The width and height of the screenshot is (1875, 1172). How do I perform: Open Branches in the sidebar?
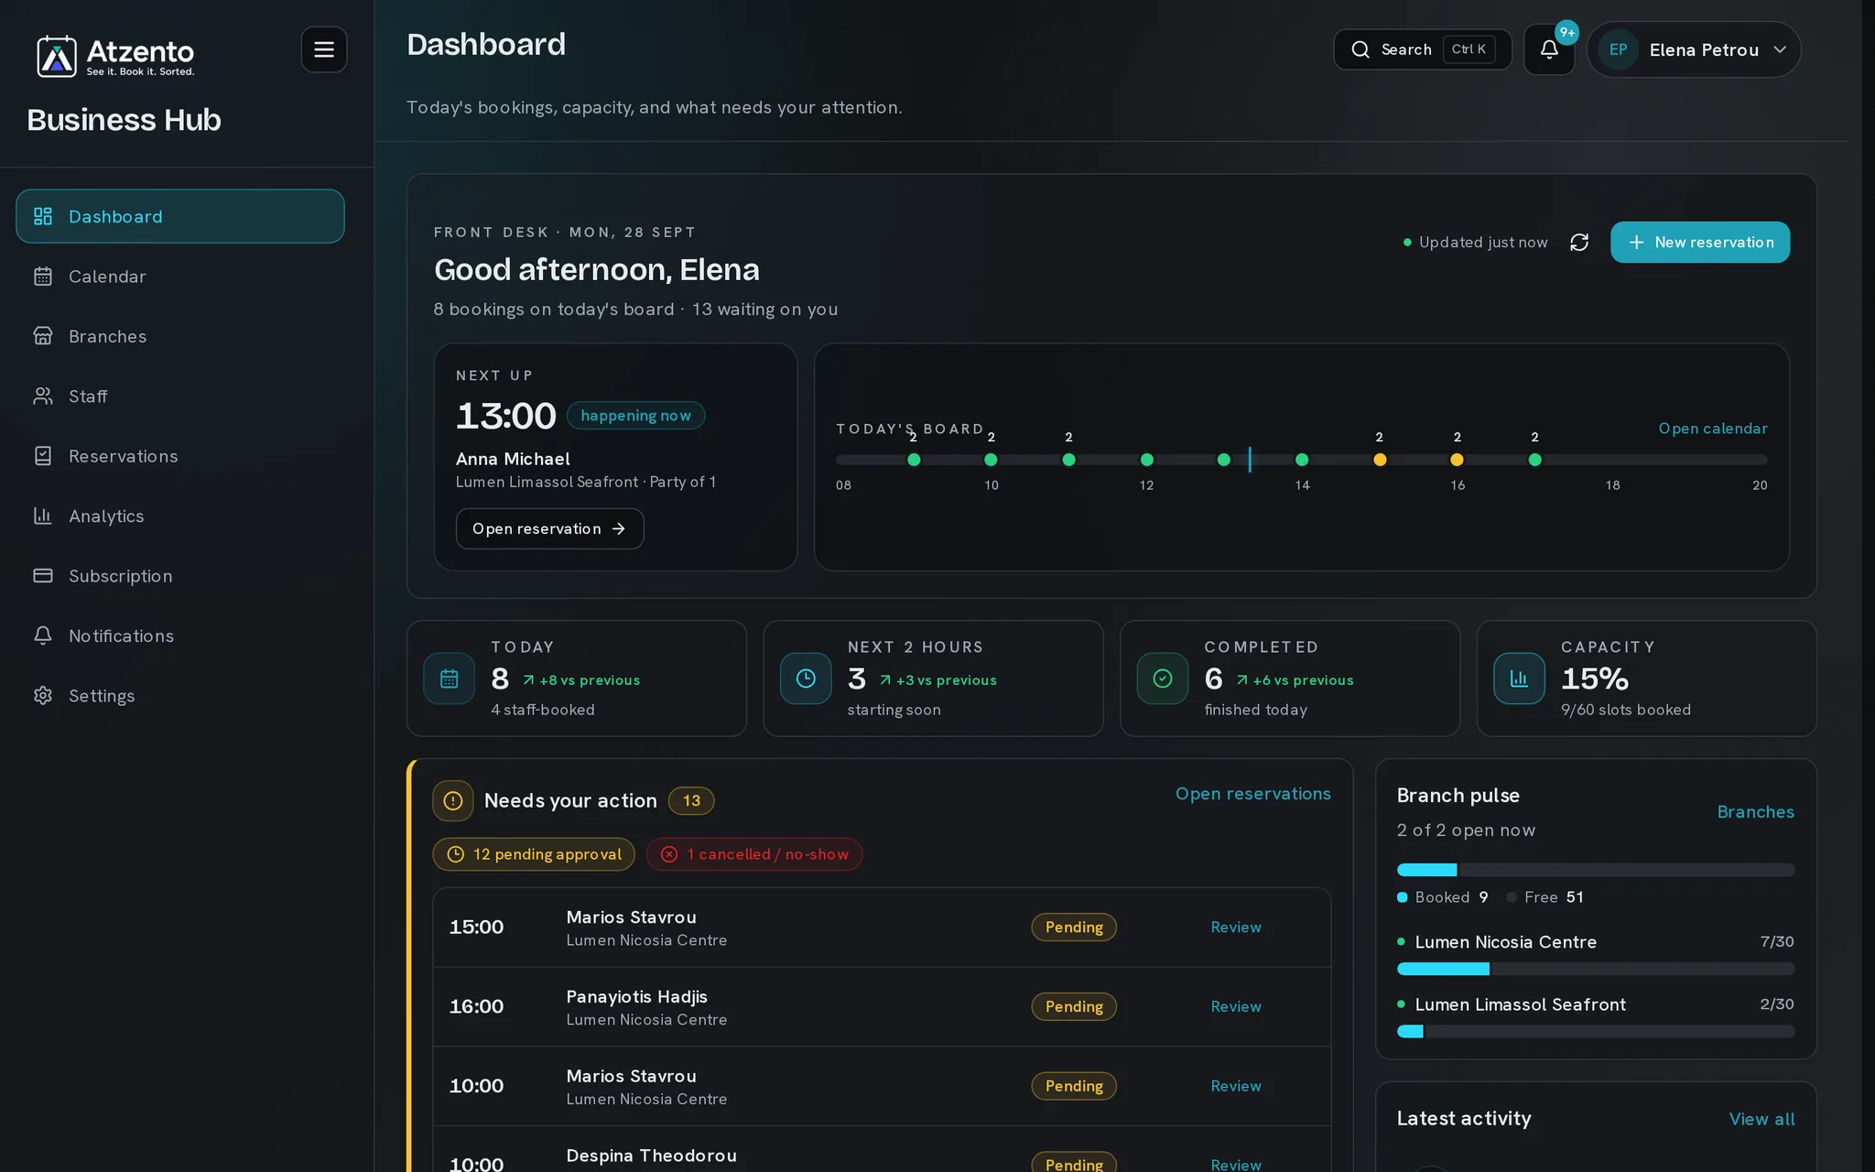coord(180,336)
